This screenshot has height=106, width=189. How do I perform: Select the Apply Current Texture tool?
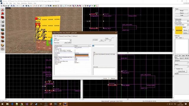pyautogui.click(x=3, y=33)
